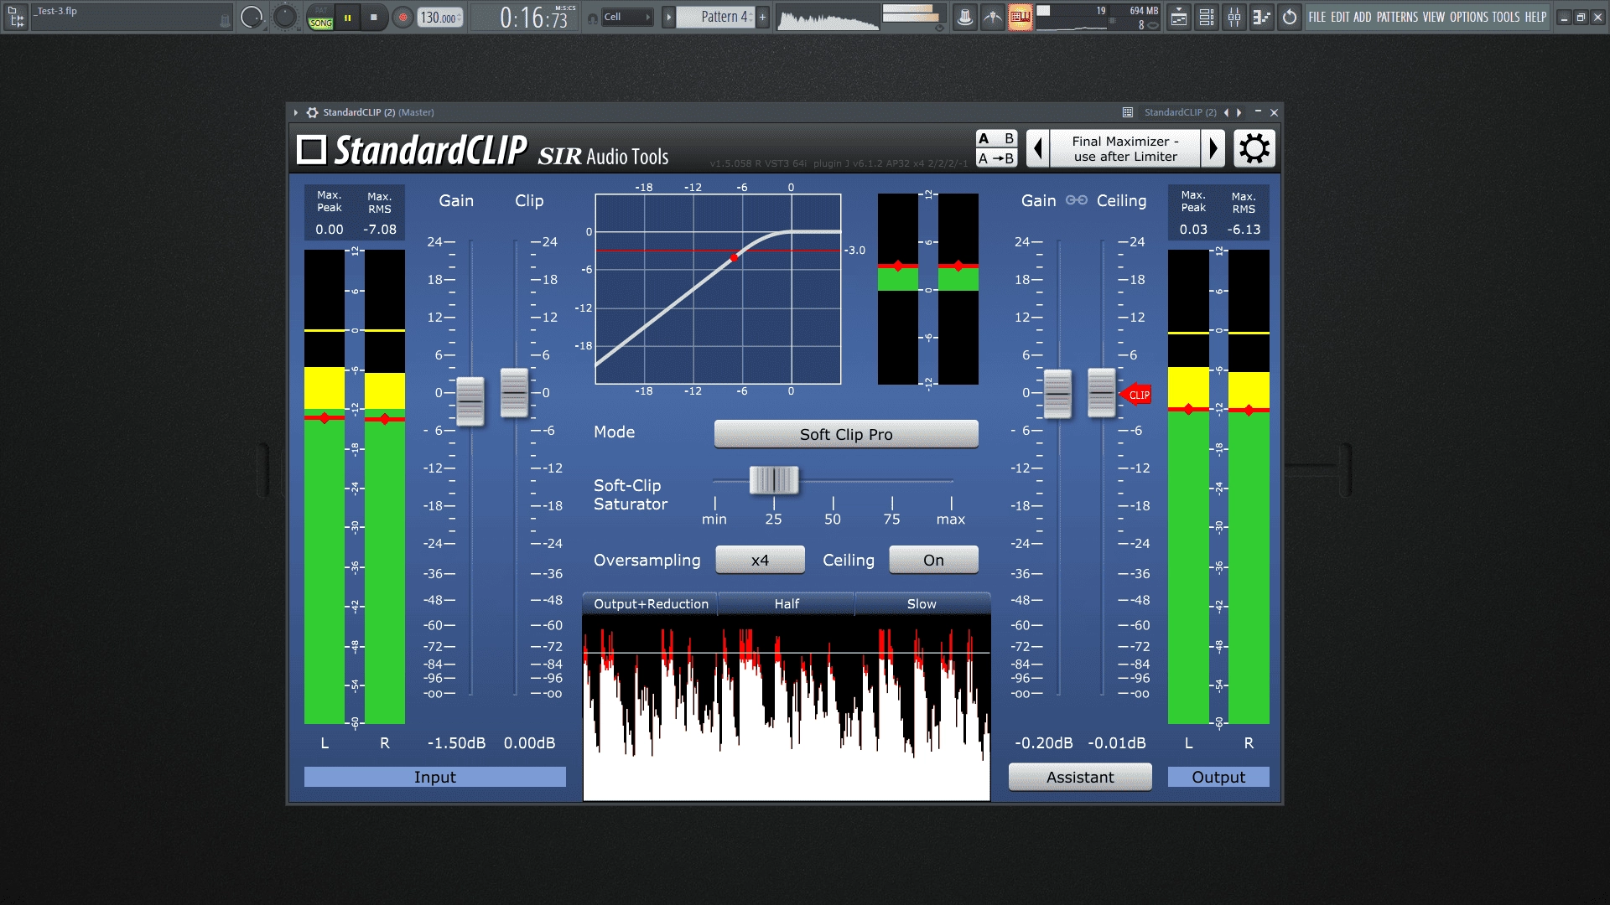
Task: Click the ceiling value -0.01dB
Action: [x=1116, y=743]
